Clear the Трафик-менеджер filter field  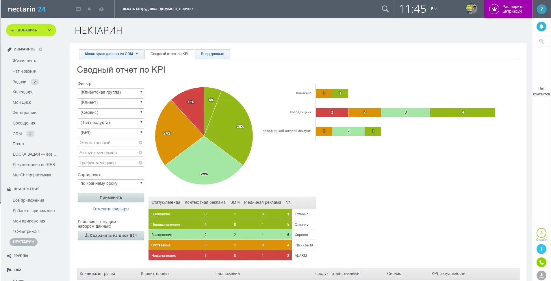click(x=140, y=163)
